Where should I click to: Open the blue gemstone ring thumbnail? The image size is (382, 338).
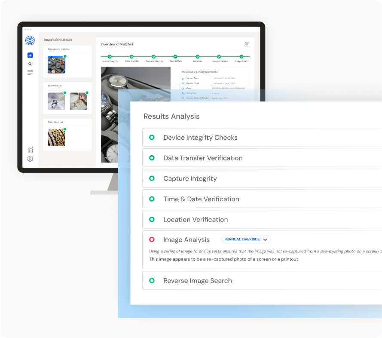(x=57, y=101)
